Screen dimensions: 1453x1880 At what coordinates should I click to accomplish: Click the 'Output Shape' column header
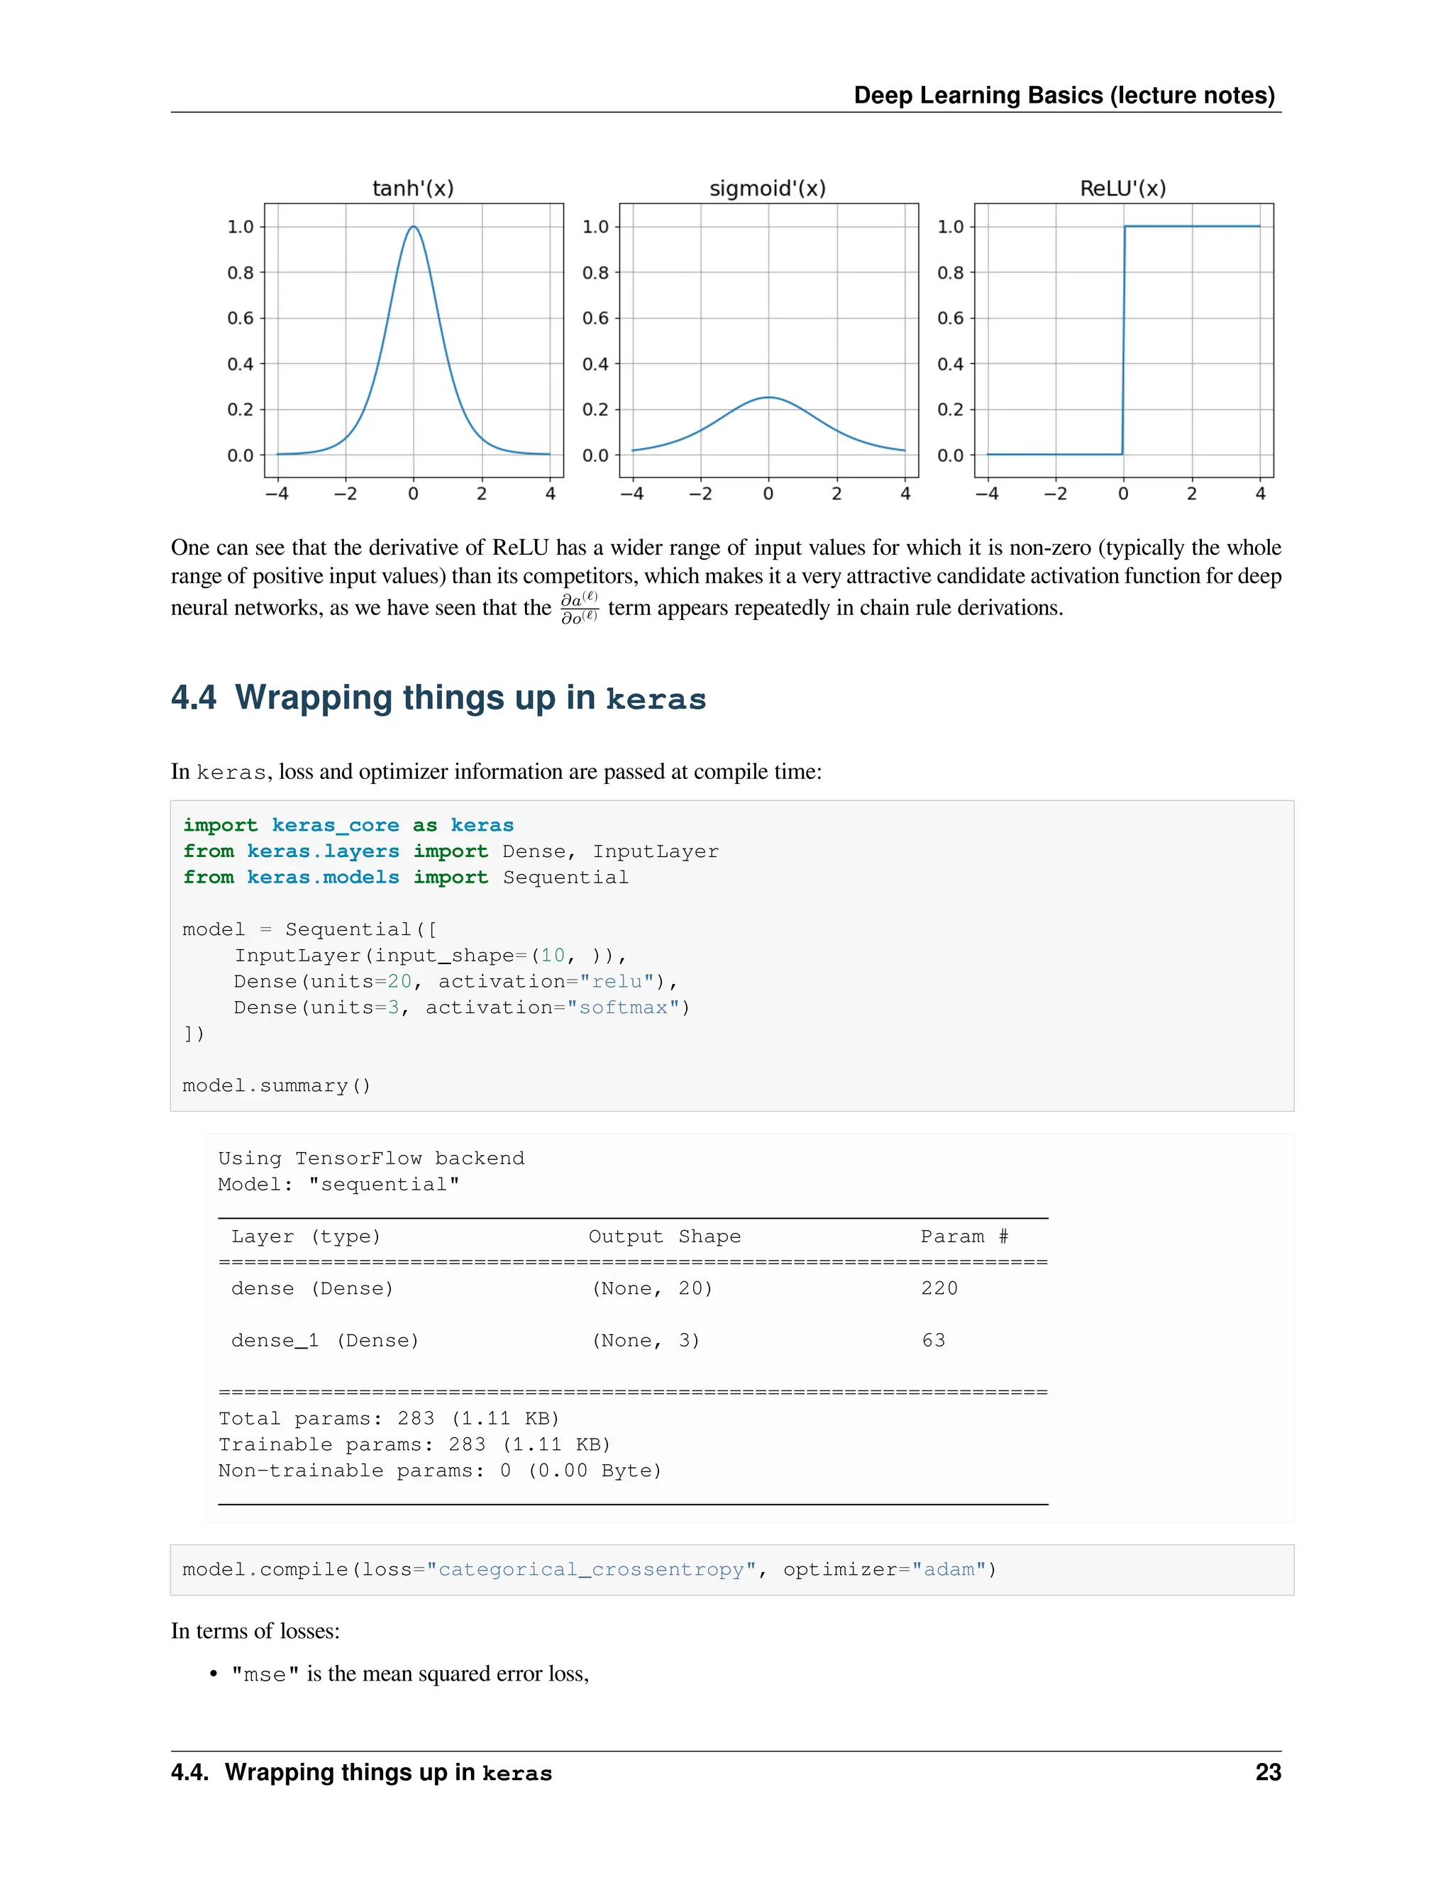(x=665, y=1237)
